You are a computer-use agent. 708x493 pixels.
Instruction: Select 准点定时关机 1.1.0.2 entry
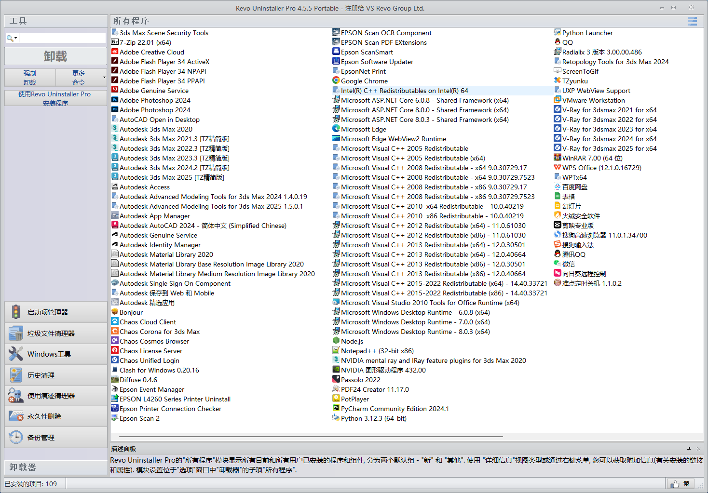point(588,283)
